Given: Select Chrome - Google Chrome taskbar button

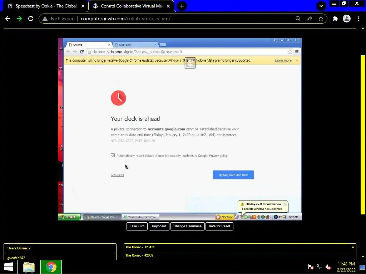Looking at the screenshot, I should [102, 217].
